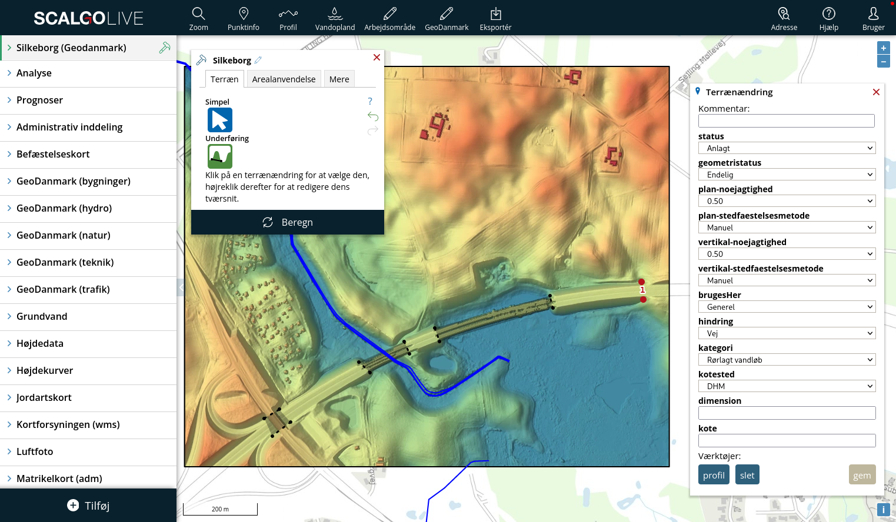Screen dimensions: 896x522
Task: Expand the Analyse layer group
Action: pyautogui.click(x=88, y=73)
